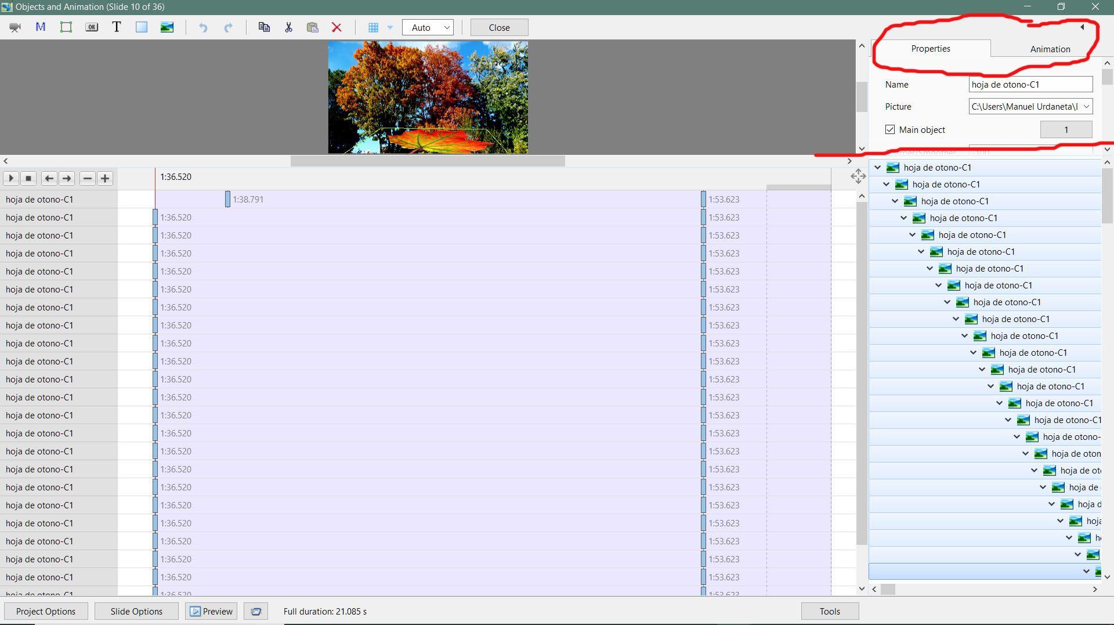1114x625 pixels.
Task: Add a frame object with the green rectangle icon
Action: tap(66, 27)
